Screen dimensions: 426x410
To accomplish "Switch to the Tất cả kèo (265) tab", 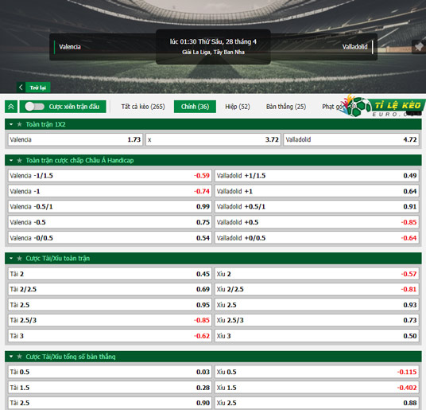I will tap(143, 107).
